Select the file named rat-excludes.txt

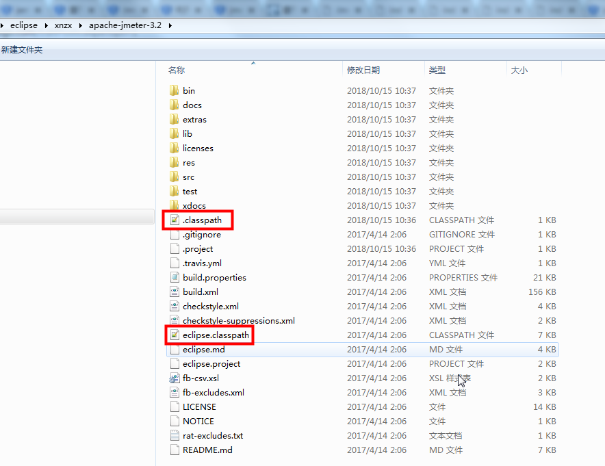click(x=213, y=435)
